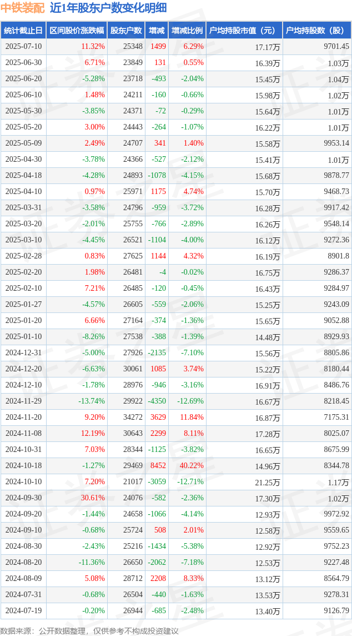The image size is (352, 636).
Task: Select the 区间股价涨跌幅 column header
Action: [77, 30]
